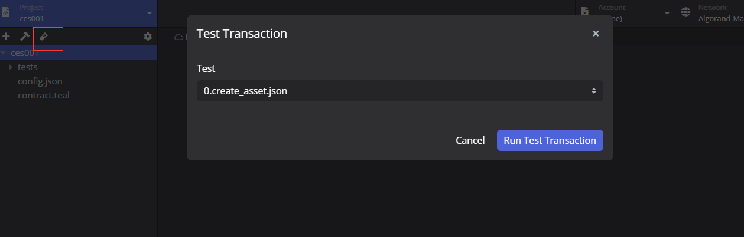Open the test transaction tube icon
Viewport: 744px width, 237px height.
pyautogui.click(x=43, y=37)
